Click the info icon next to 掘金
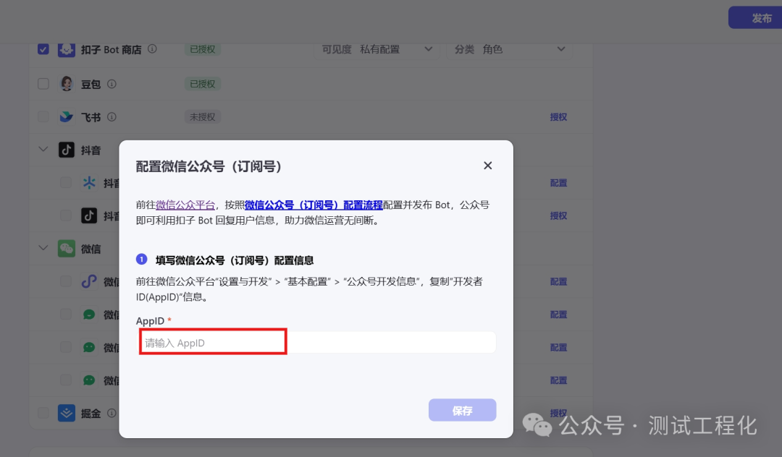Screen dimensions: 782x457 click(x=112, y=413)
